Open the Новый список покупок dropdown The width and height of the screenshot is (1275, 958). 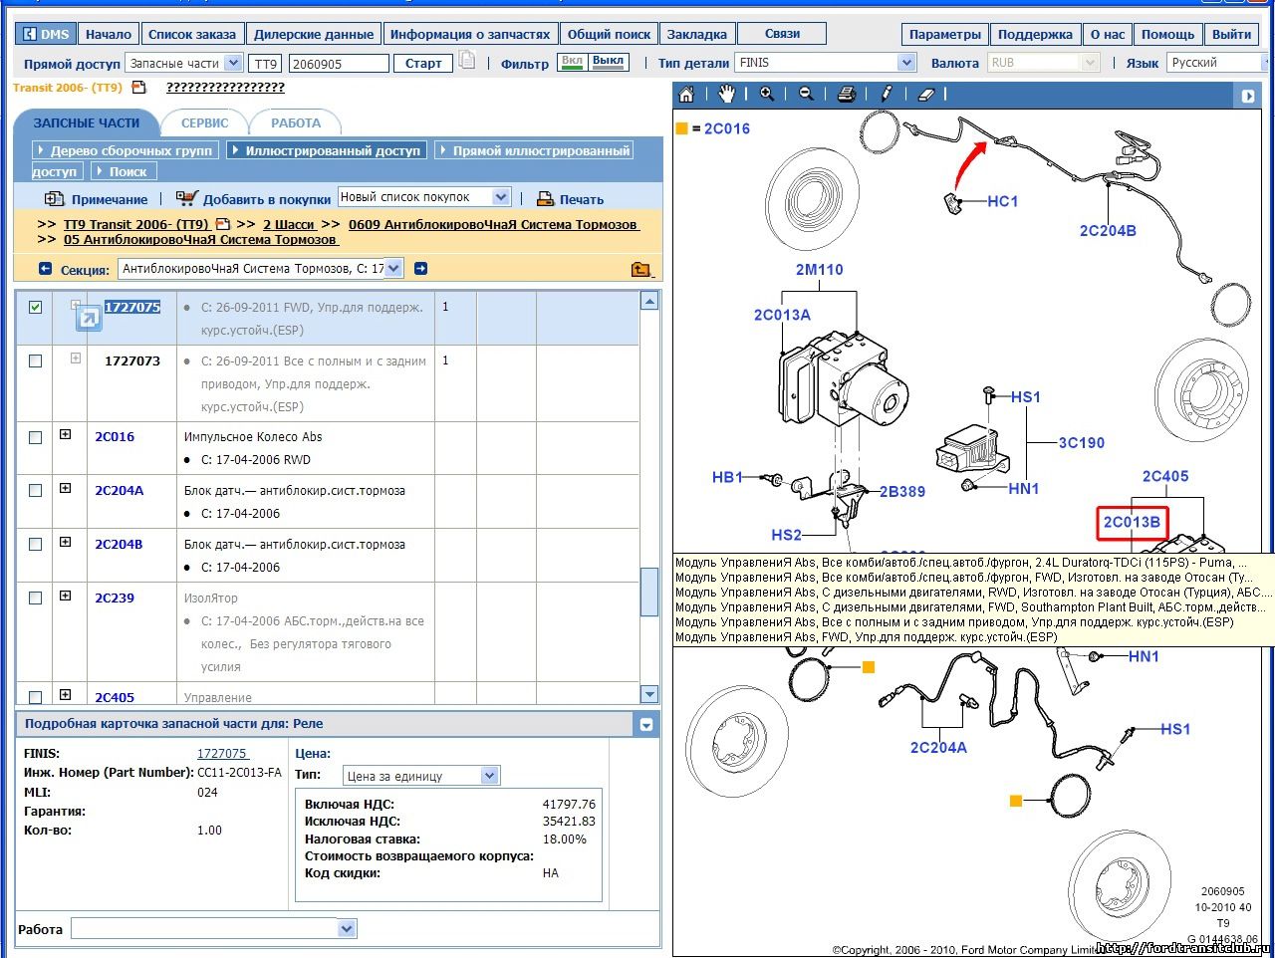pyautogui.click(x=501, y=197)
